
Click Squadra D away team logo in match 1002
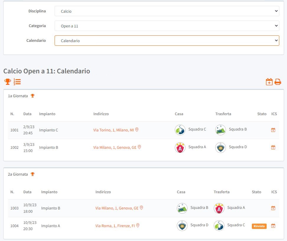click(x=221, y=147)
